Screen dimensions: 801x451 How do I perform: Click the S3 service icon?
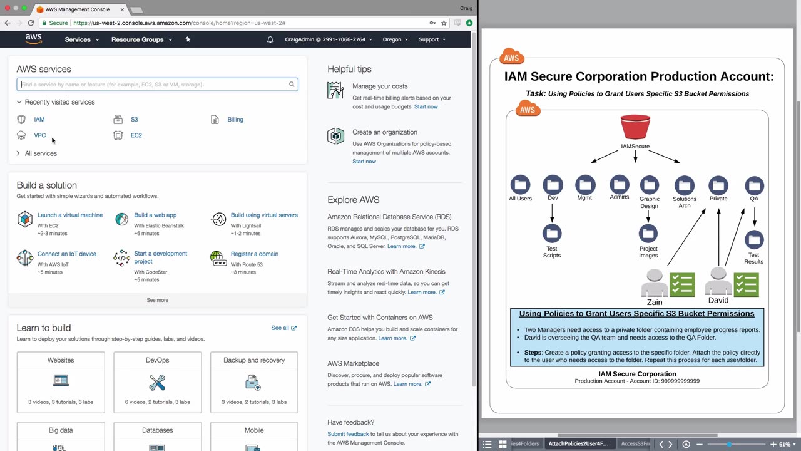pos(118,119)
